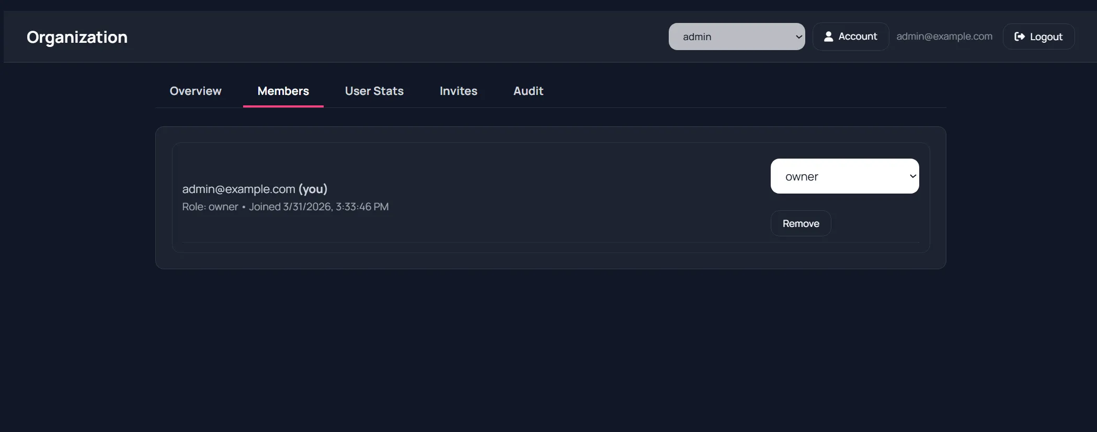
Task: Open the User Stats tab
Action: [374, 91]
